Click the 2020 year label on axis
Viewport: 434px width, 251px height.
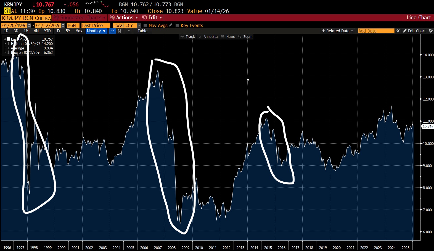(337, 248)
